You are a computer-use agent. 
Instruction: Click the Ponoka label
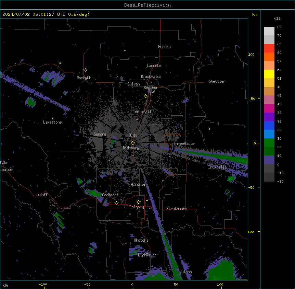point(164,47)
